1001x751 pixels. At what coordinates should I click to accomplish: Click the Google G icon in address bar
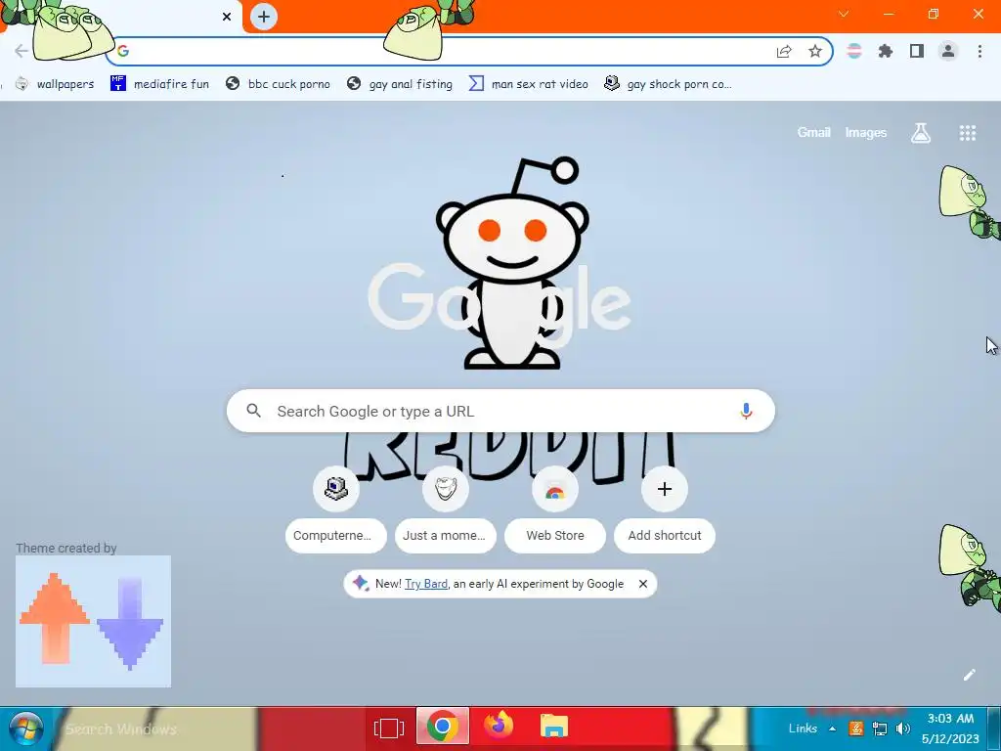[x=123, y=51]
